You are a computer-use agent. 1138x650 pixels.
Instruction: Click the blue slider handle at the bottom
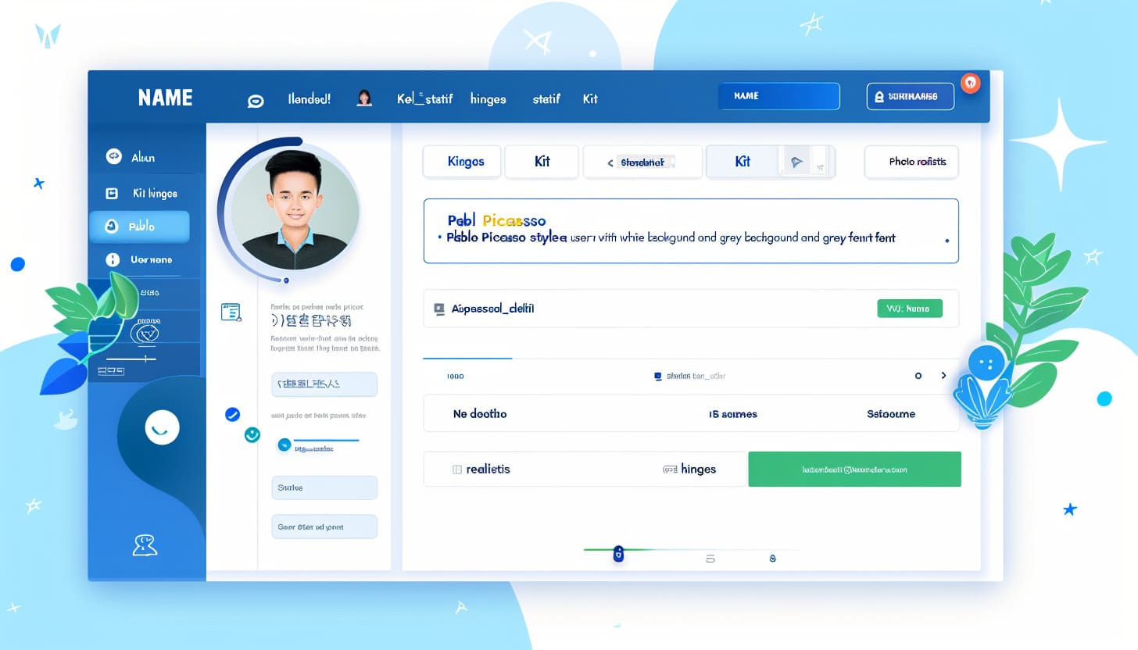618,554
